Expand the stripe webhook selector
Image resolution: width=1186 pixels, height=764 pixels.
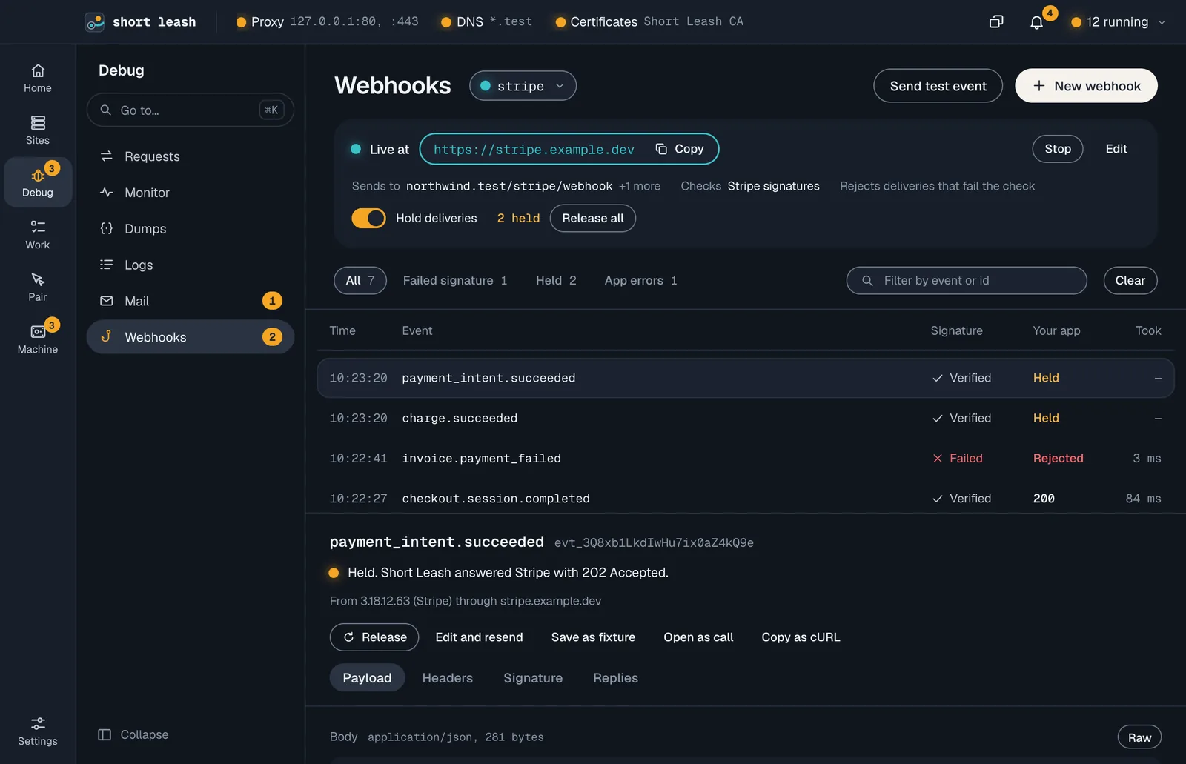523,86
